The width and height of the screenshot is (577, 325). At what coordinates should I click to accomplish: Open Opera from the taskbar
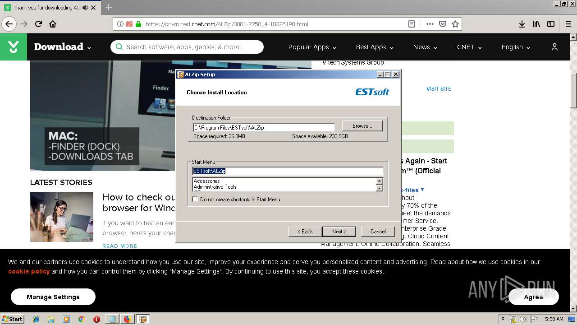point(96,319)
